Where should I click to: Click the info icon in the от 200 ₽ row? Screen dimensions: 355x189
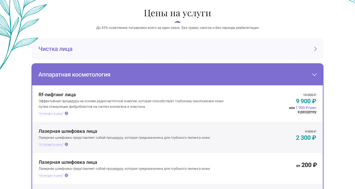(x=67, y=175)
